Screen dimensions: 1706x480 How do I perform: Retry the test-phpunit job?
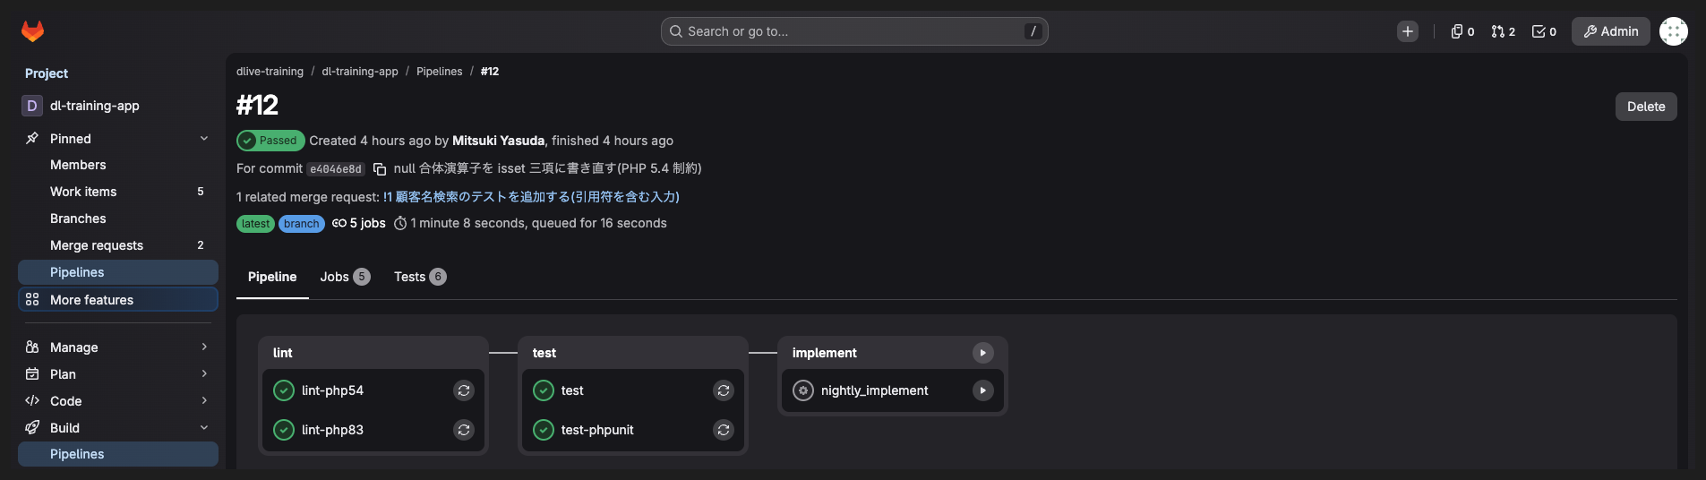click(724, 430)
